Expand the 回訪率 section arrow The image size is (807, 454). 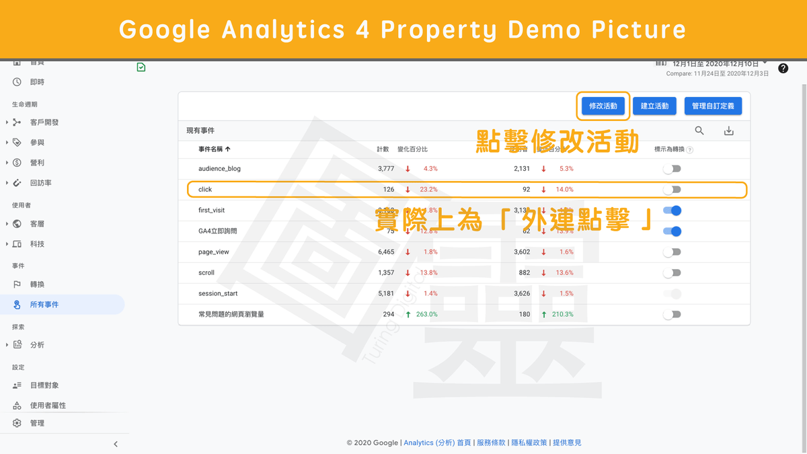click(x=7, y=183)
